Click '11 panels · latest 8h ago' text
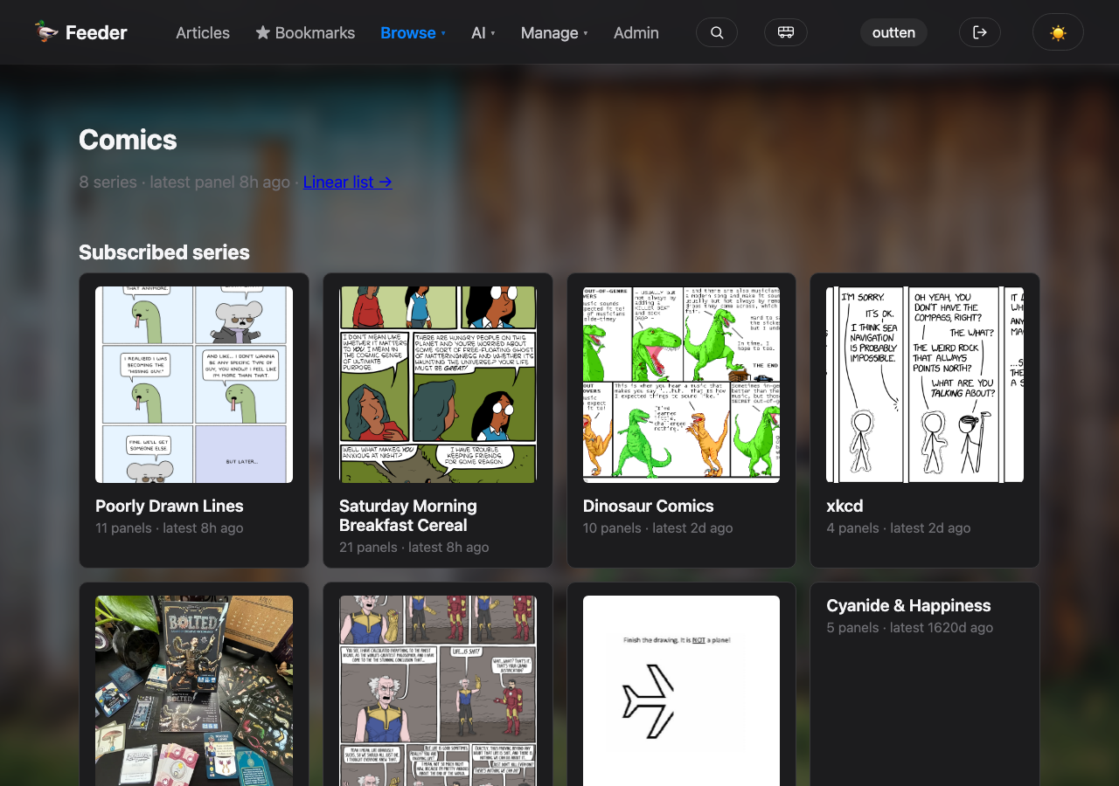The height and width of the screenshot is (786, 1119). click(x=170, y=528)
